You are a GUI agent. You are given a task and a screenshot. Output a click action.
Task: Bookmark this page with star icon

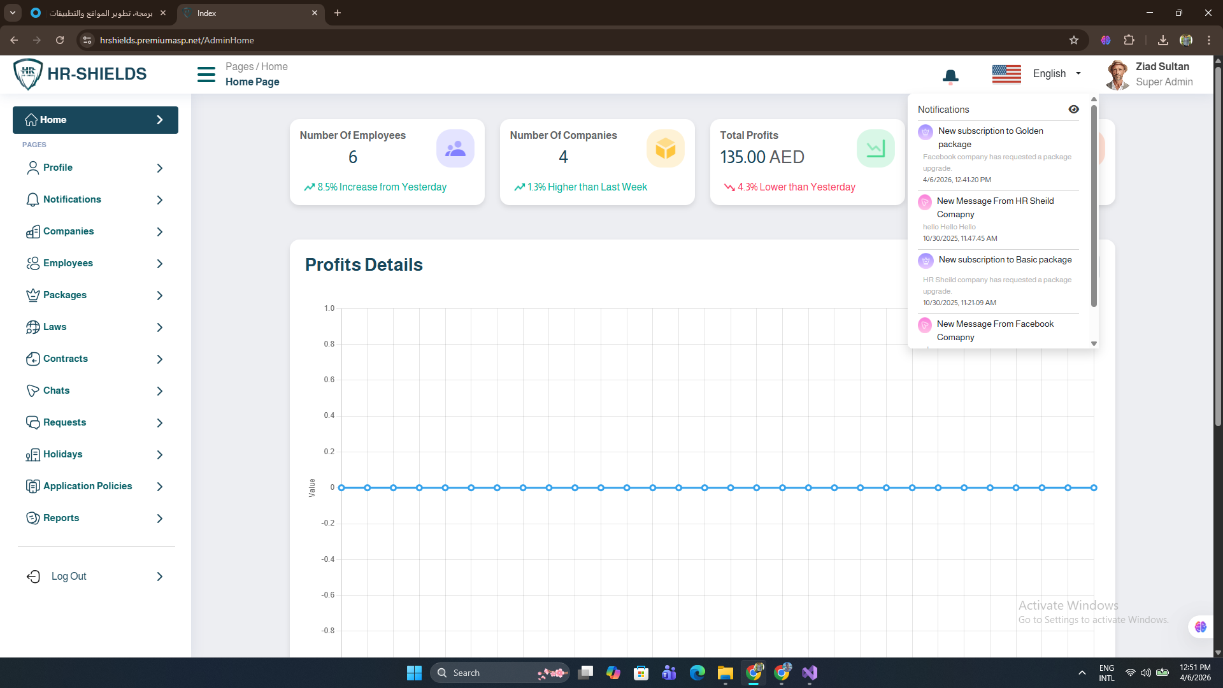pyautogui.click(x=1074, y=40)
